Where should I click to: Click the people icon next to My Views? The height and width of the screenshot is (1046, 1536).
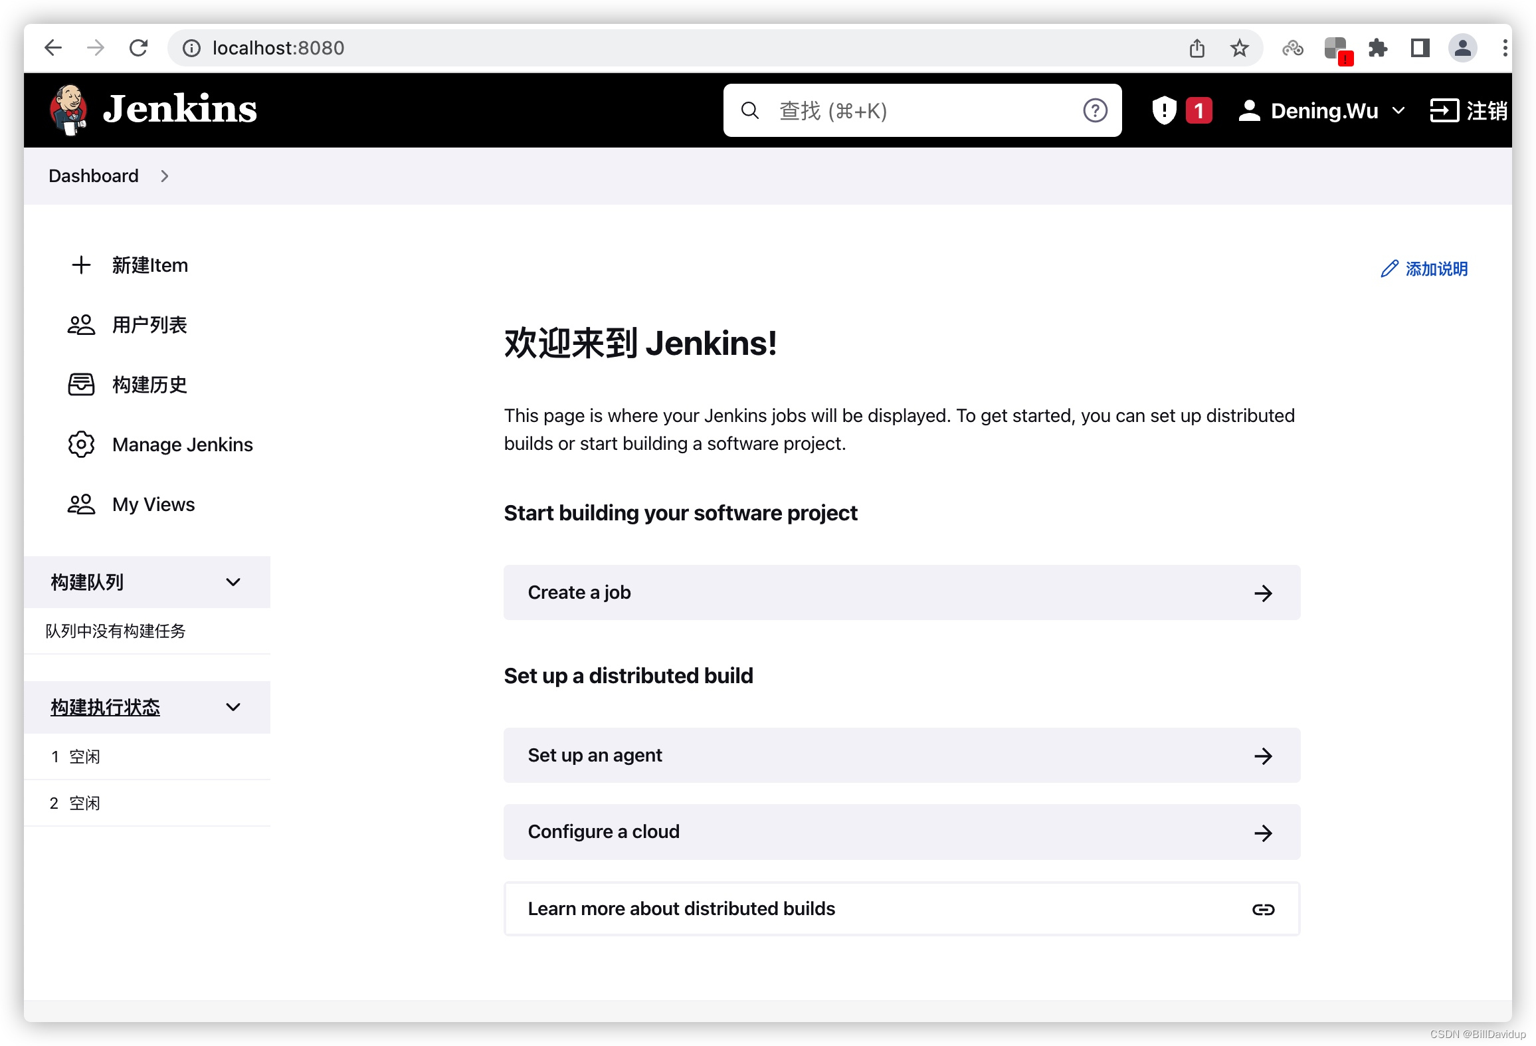tap(81, 504)
